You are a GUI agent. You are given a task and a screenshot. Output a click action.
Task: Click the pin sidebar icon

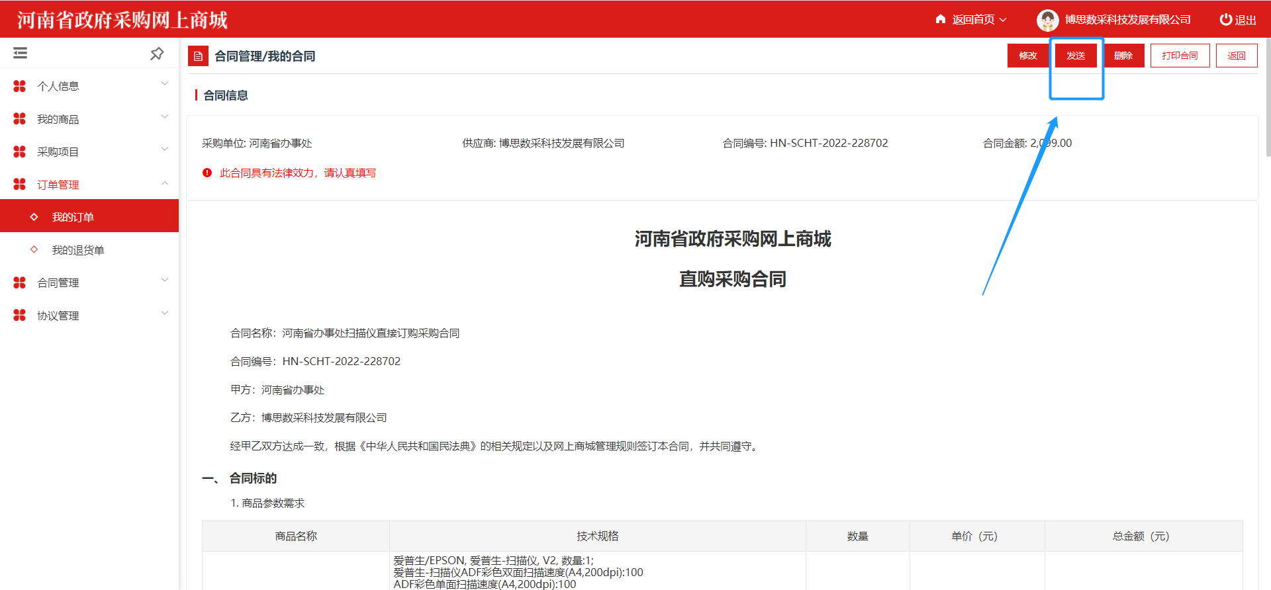tap(157, 54)
